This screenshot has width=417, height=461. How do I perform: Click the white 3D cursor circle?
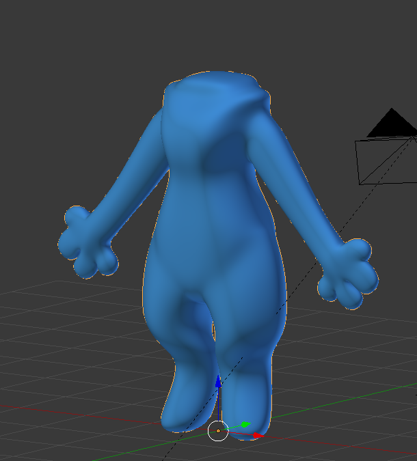(x=218, y=431)
